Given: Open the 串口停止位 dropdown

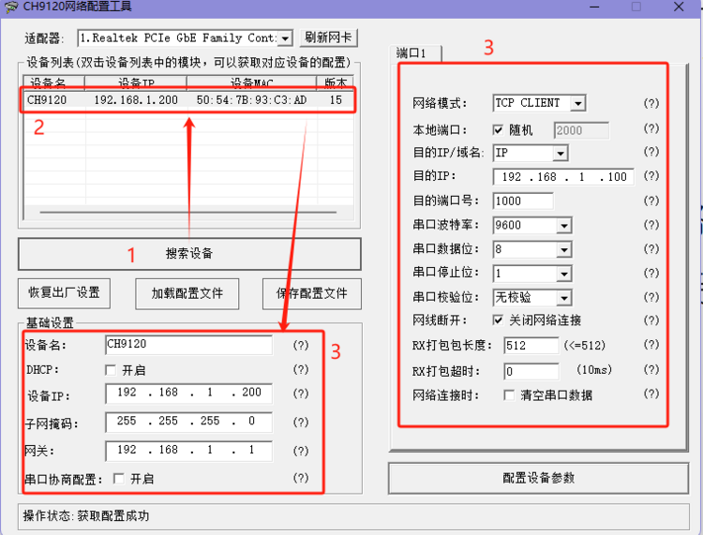Looking at the screenshot, I should click(x=564, y=274).
